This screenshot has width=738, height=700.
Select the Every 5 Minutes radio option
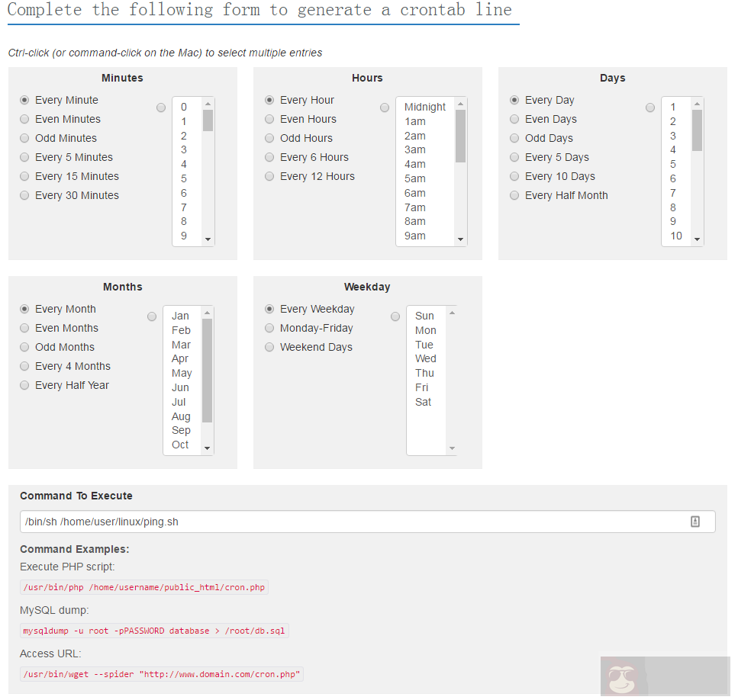click(25, 157)
